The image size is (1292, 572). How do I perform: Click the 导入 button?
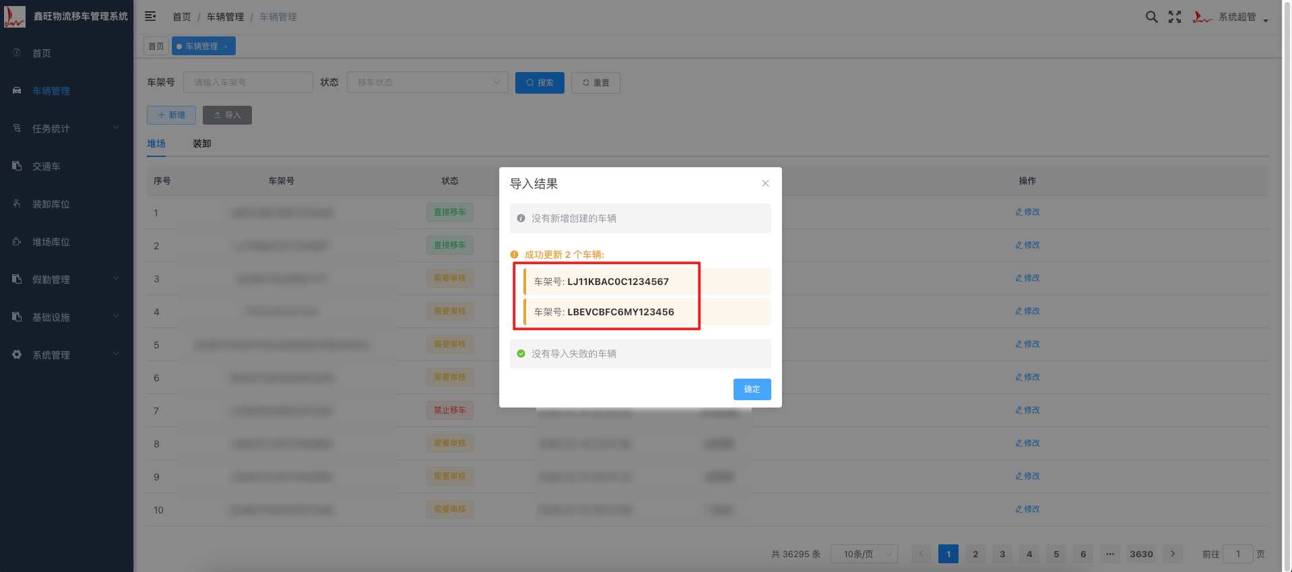pyautogui.click(x=227, y=115)
